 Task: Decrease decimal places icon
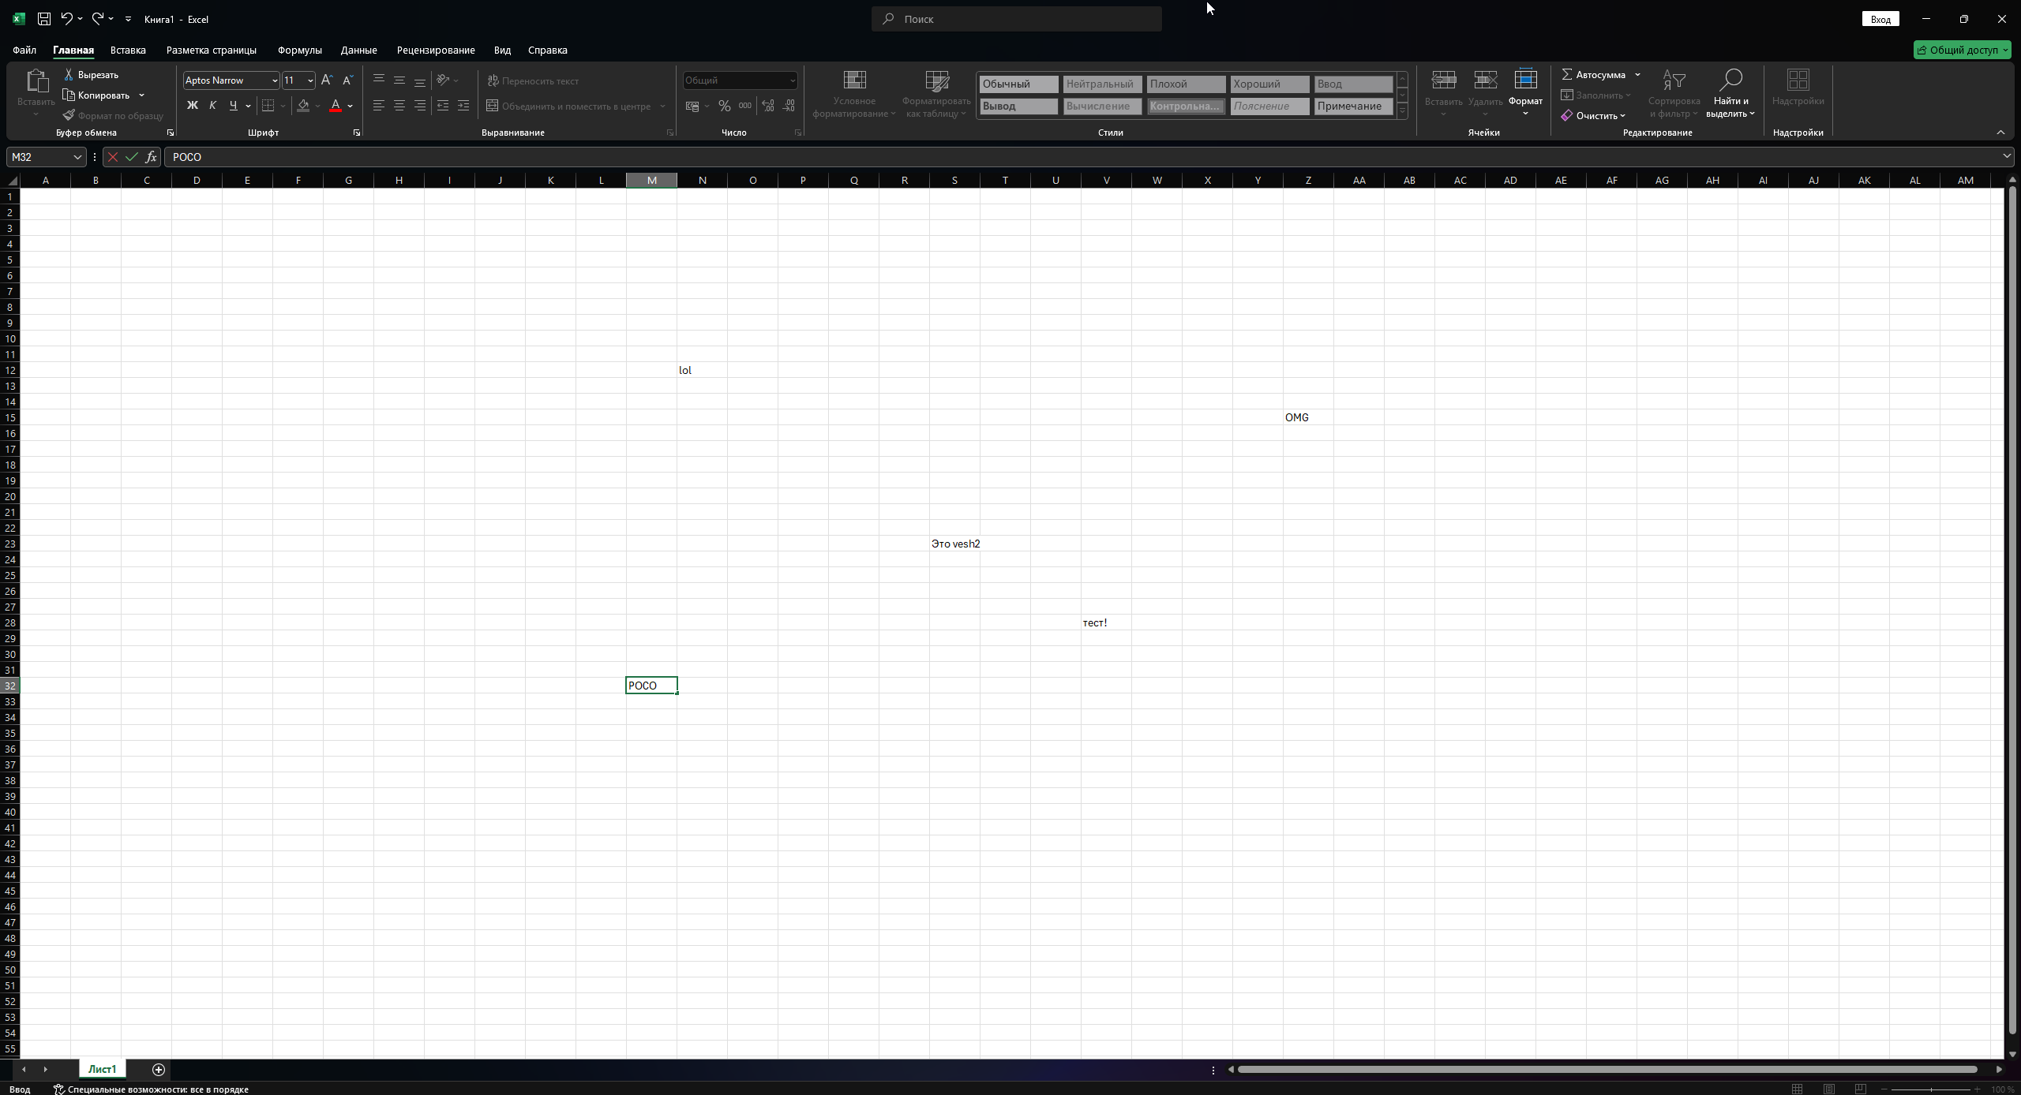788,106
